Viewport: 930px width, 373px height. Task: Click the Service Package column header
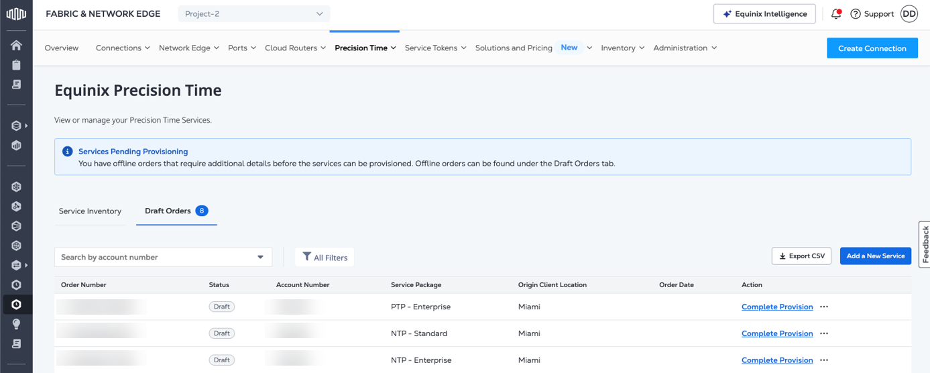pos(416,284)
